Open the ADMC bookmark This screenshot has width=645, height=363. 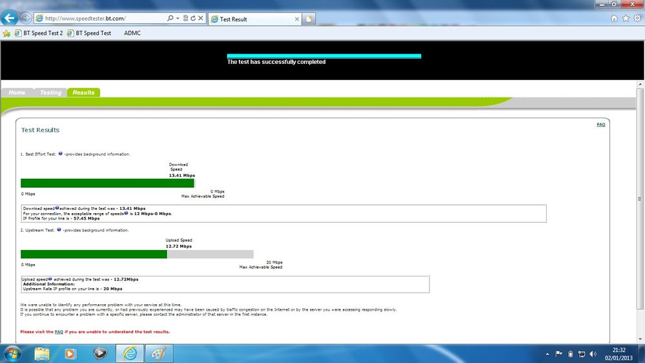(132, 33)
